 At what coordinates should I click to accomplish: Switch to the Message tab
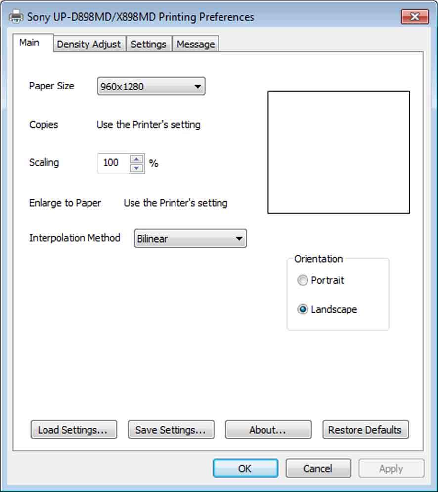click(196, 44)
